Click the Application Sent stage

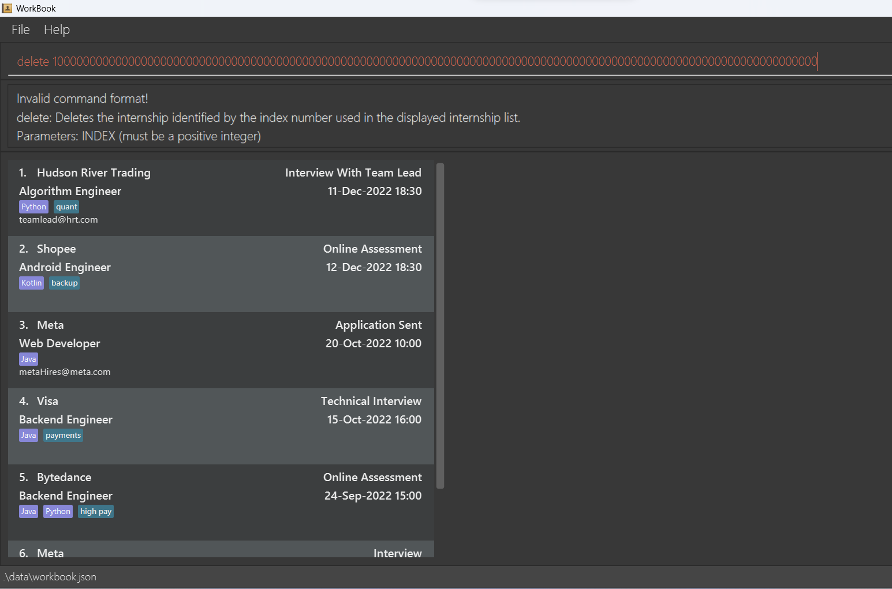(379, 325)
